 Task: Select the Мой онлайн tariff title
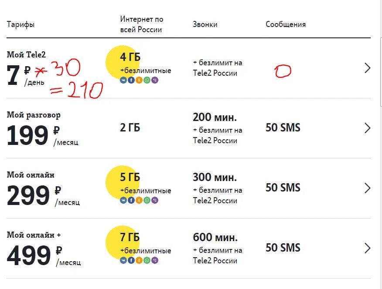tap(31, 175)
